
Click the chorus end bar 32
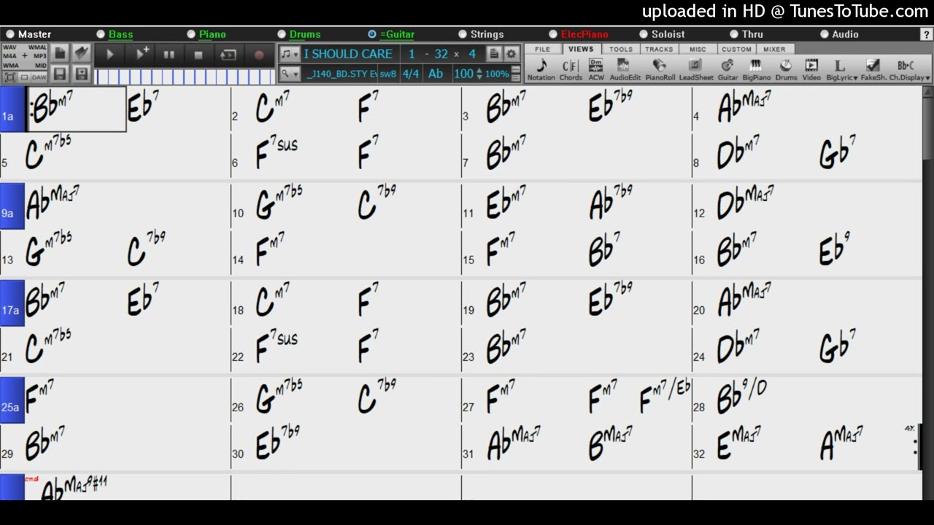point(441,54)
